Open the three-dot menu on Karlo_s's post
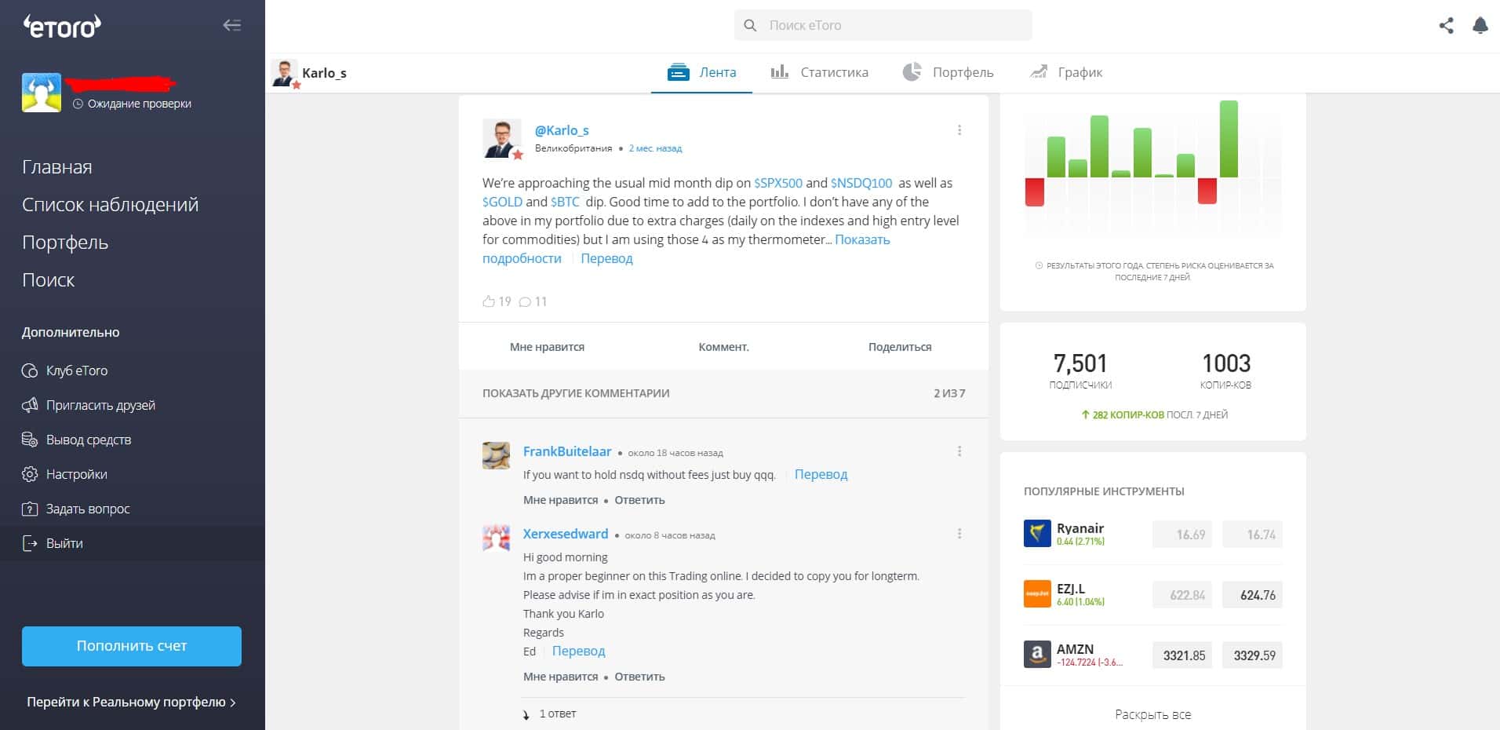 [x=959, y=130]
